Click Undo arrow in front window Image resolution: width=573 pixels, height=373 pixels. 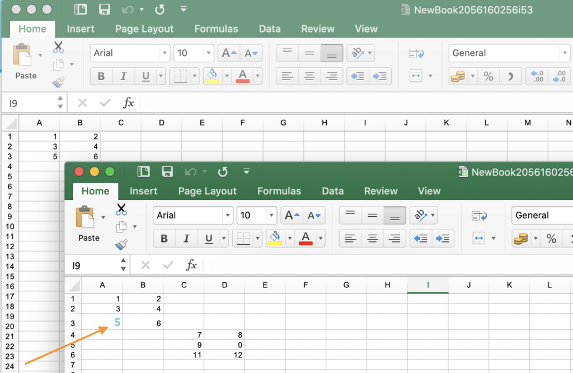coord(191,171)
